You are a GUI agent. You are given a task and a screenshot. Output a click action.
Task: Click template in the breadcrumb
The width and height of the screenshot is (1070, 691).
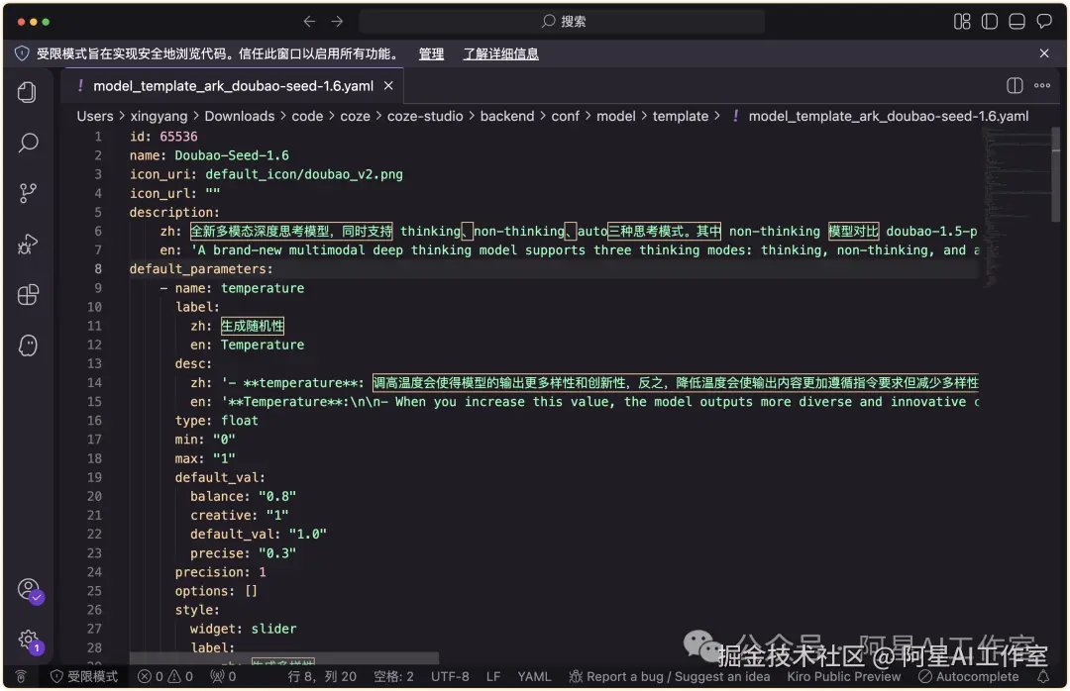coord(681,116)
